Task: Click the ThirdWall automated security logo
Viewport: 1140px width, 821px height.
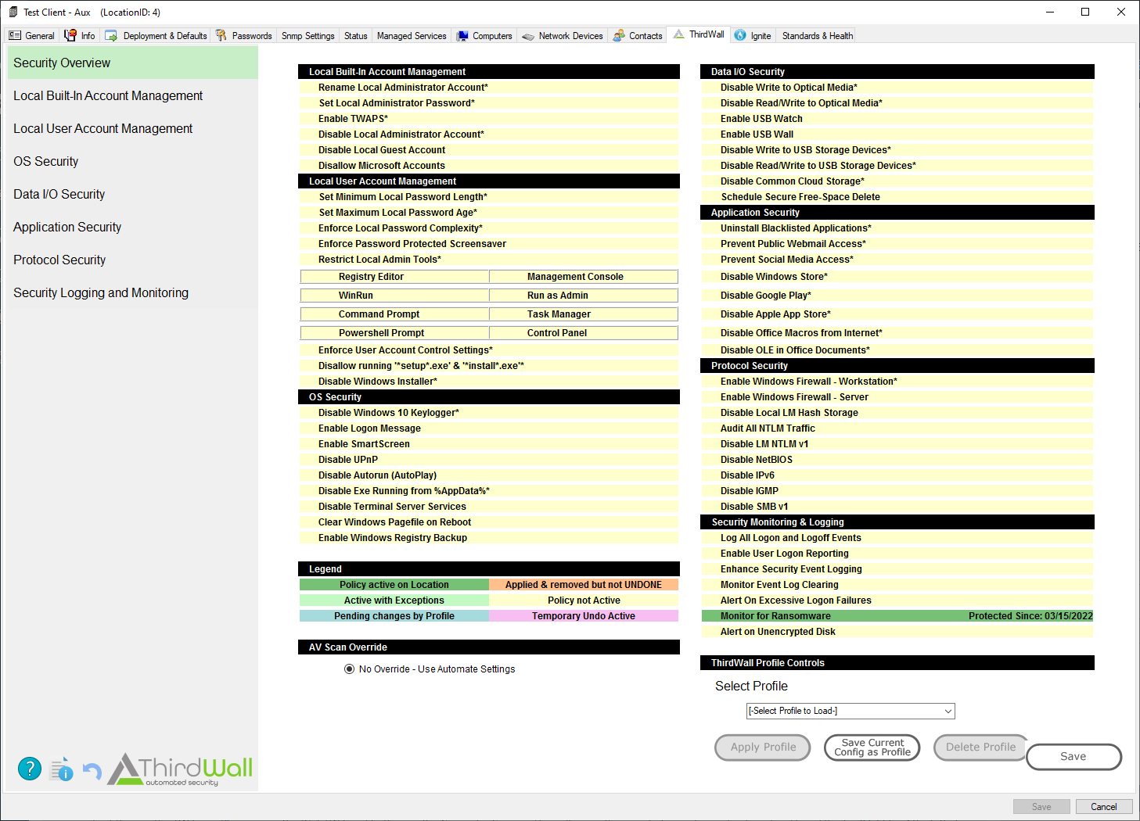Action: [x=181, y=769]
